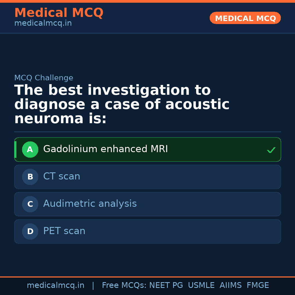Image resolution: width=295 pixels, height=295 pixels.
Task: Click the green checkmark on option A
Action: click(271, 150)
